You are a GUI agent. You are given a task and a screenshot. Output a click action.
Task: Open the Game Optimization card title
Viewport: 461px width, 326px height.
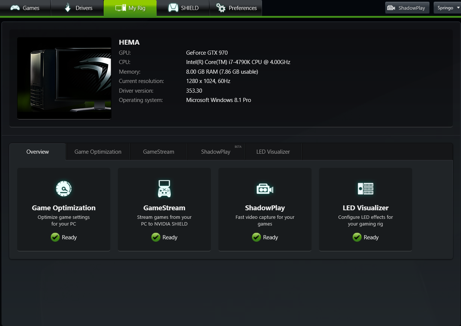point(64,208)
